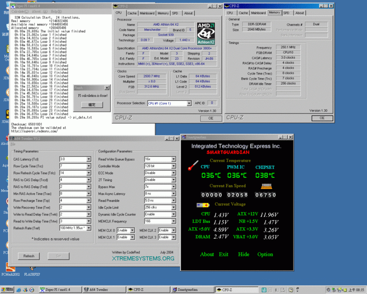Open the Calculate menu in Super PI
The image size is (367, 294).
tap(21, 11)
